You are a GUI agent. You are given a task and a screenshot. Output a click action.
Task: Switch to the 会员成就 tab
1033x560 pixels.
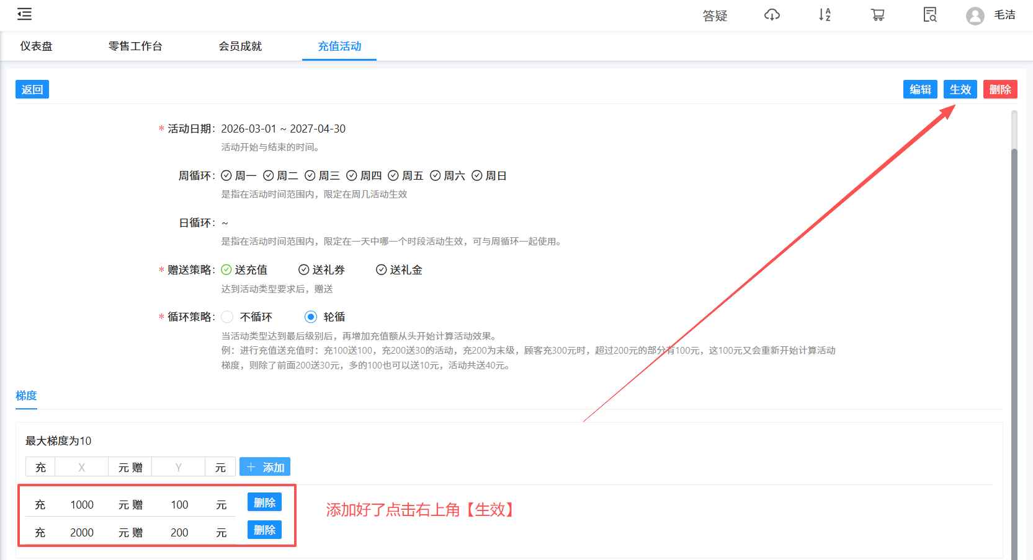241,46
